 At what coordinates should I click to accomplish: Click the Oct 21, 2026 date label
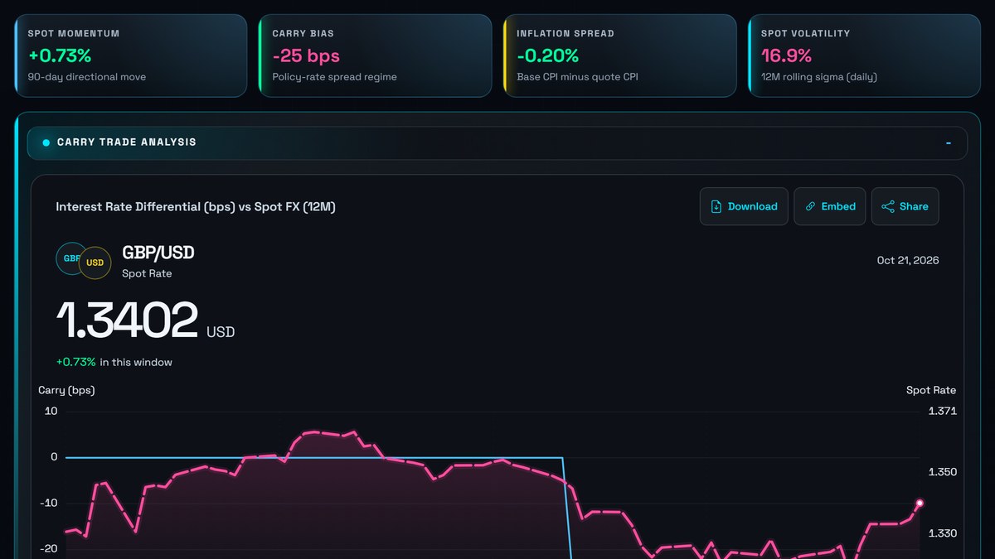908,260
